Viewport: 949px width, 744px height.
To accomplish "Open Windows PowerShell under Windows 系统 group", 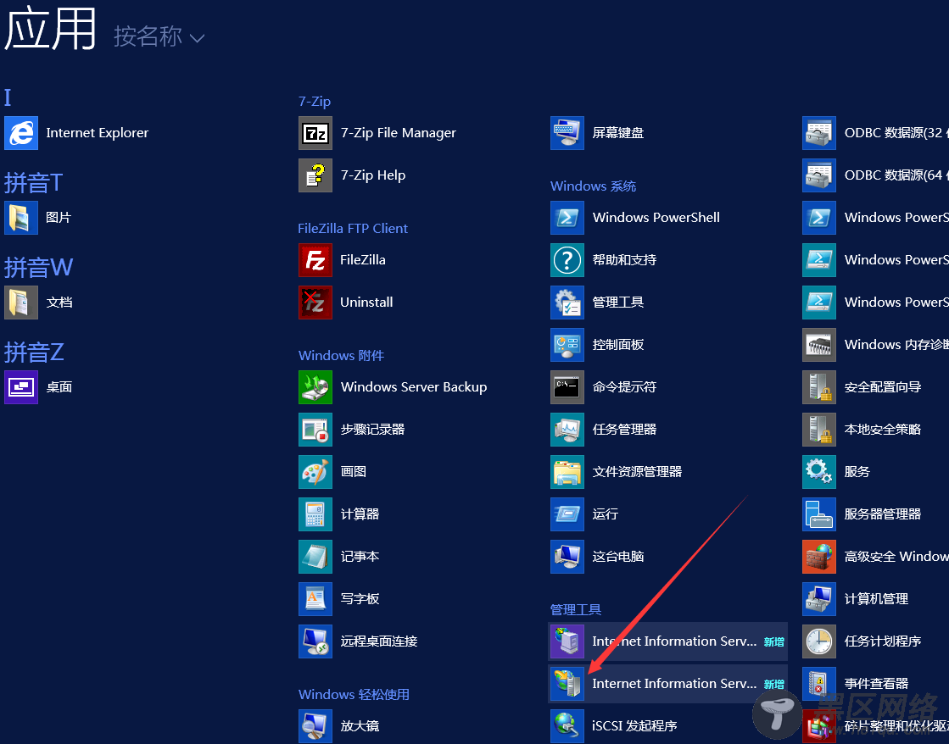I will [635, 218].
